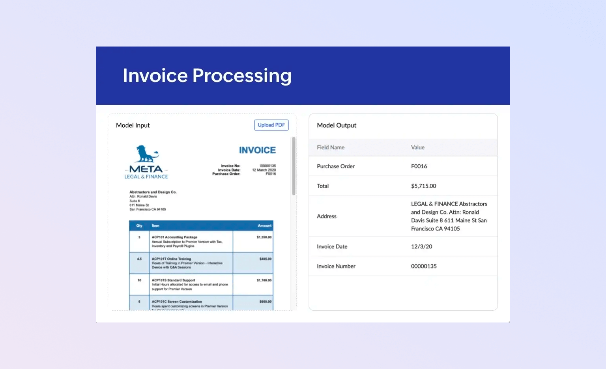Click the ACP101 Accounting Package line item
The height and width of the screenshot is (369, 606).
[x=174, y=237]
